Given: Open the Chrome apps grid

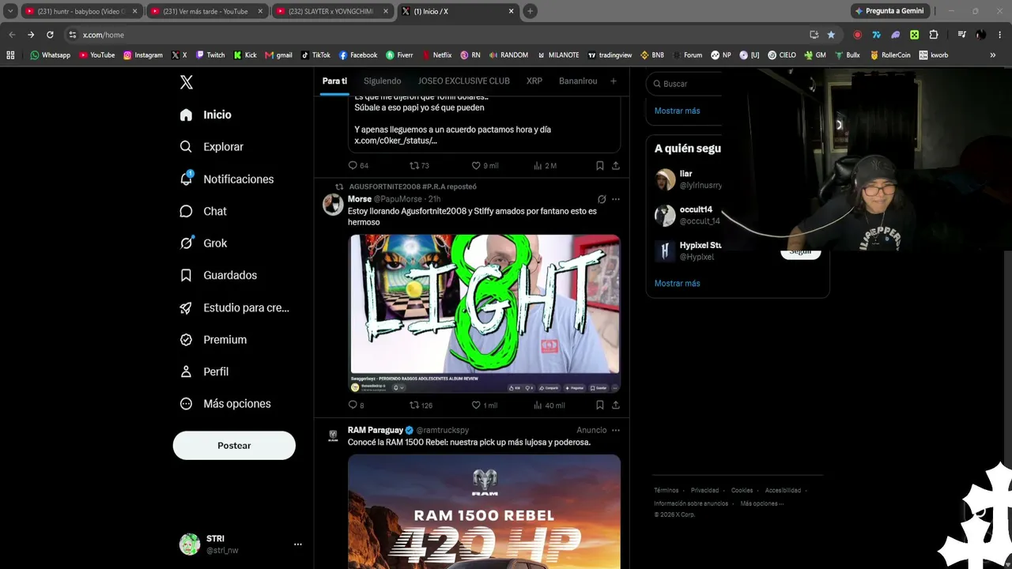Looking at the screenshot, I should tap(10, 55).
